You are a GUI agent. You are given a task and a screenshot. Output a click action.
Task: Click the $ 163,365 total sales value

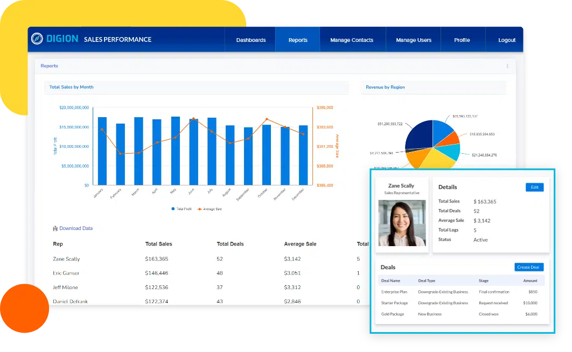(485, 202)
